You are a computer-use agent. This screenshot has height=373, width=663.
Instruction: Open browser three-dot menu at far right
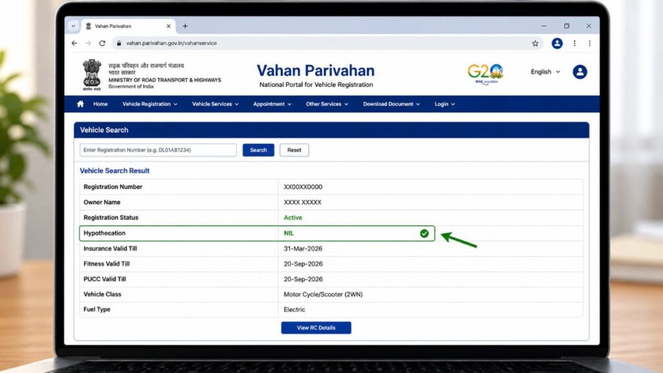(x=589, y=43)
